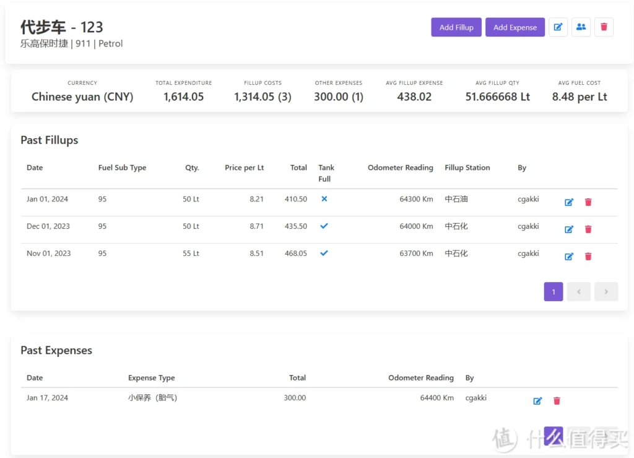
Task: Click the edit vehicle pencil icon
Action: [x=558, y=27]
